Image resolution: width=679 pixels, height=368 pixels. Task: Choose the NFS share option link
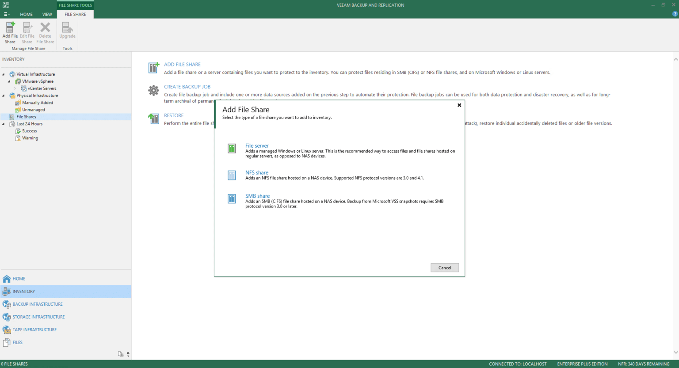point(257,172)
